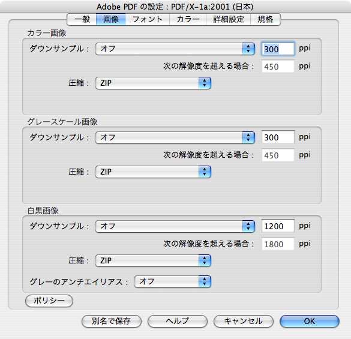Confirm with the OK button
This screenshot has width=351, height=339.
(310, 322)
